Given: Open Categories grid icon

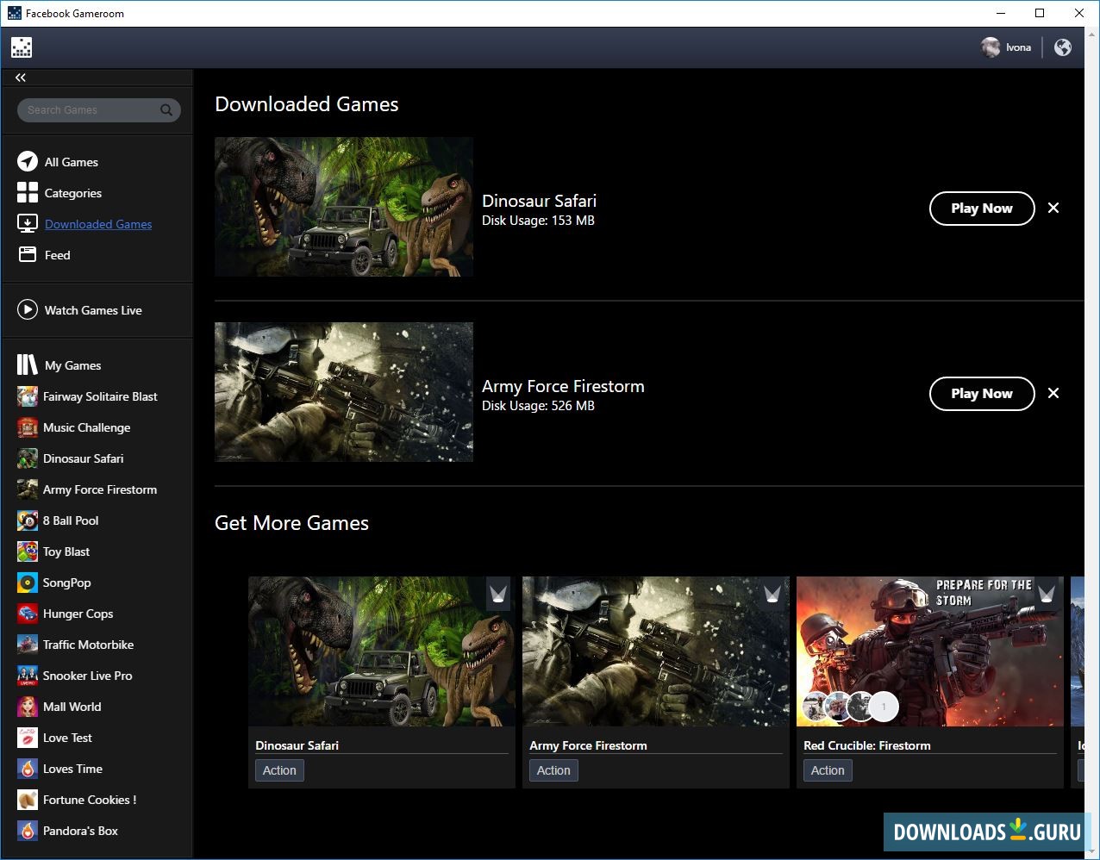Looking at the screenshot, I should pyautogui.click(x=28, y=193).
